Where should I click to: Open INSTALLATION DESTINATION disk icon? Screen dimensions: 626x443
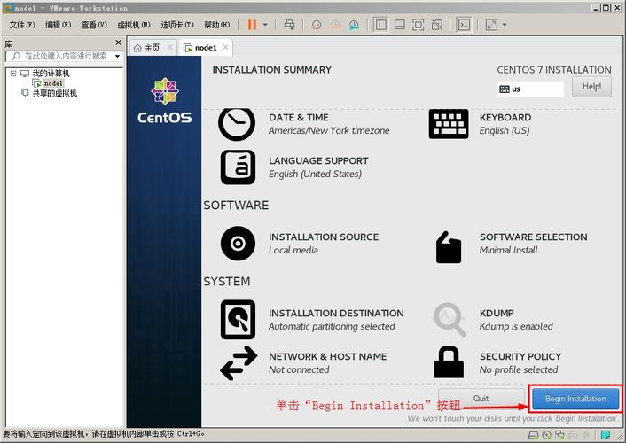pos(238,320)
